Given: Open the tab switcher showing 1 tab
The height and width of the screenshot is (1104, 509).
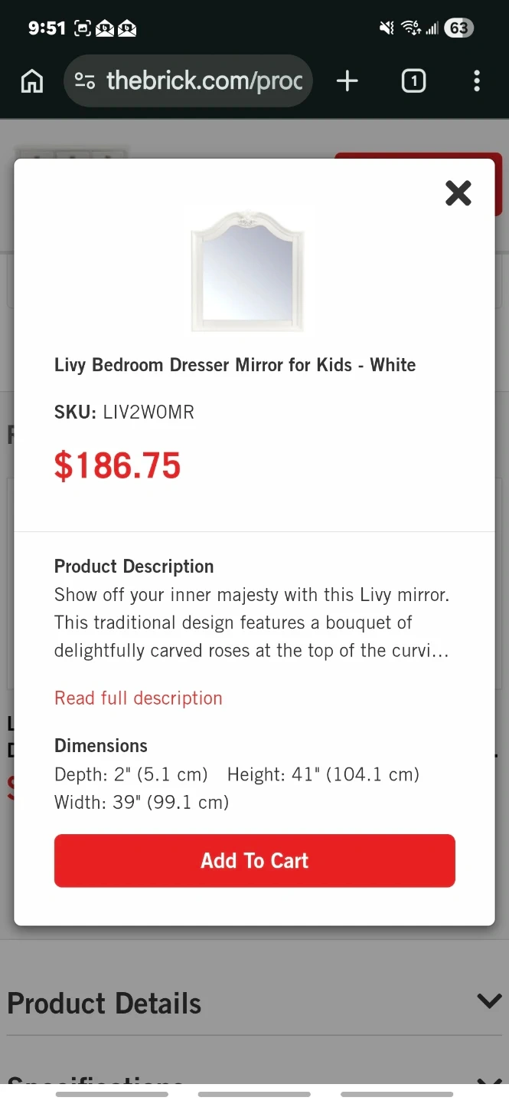Looking at the screenshot, I should pyautogui.click(x=413, y=80).
